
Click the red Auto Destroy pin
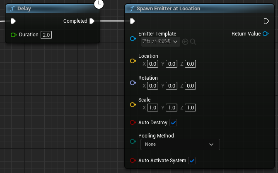coord(133,123)
